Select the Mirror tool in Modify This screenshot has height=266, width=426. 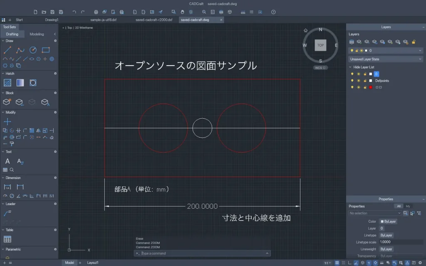coord(38,131)
